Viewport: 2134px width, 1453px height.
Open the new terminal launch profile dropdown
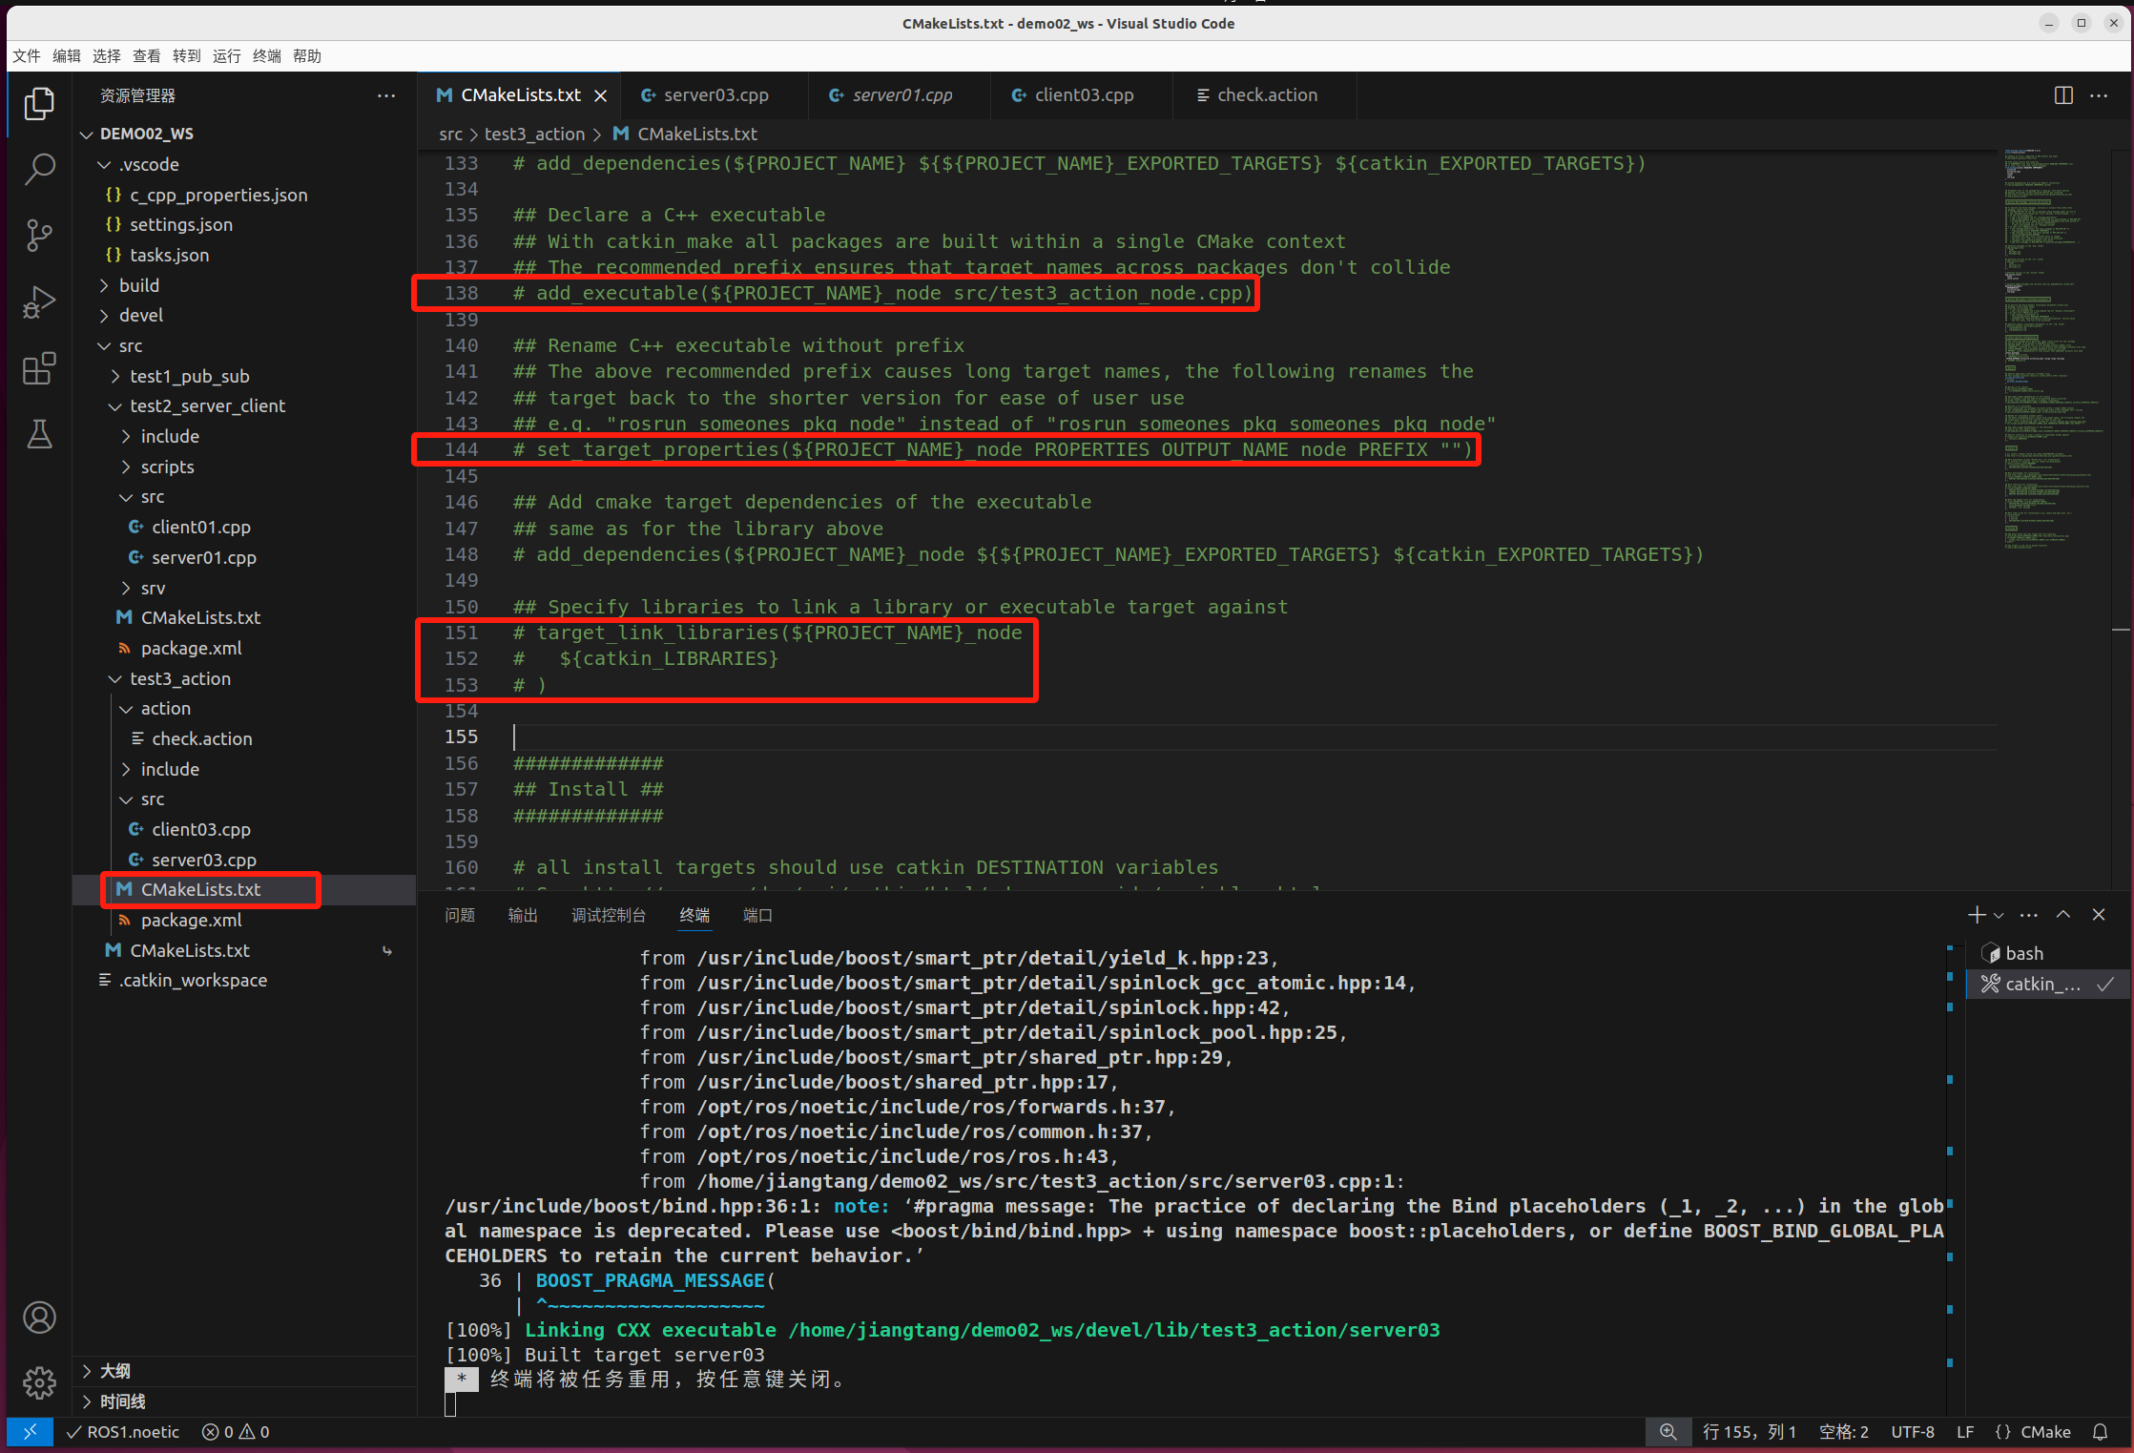click(x=1999, y=916)
